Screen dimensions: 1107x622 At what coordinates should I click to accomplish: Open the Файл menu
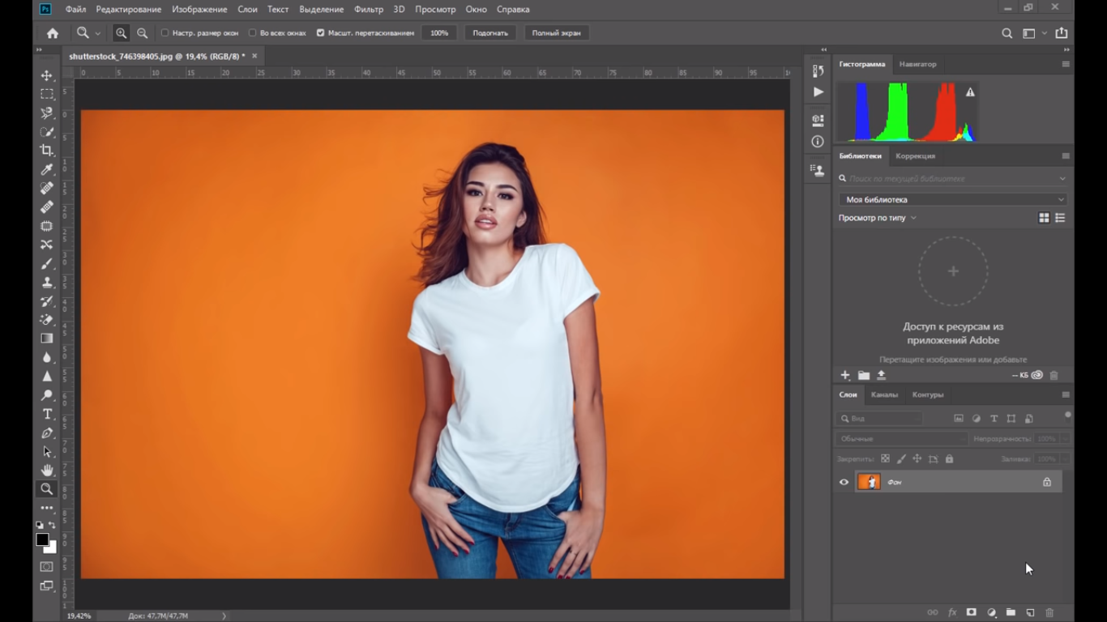pos(75,9)
